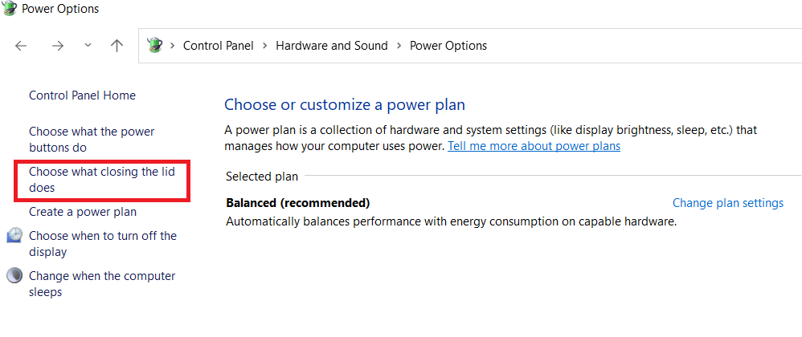
Task: Navigate to Hardware and Sound breadcrumb
Action: click(331, 46)
